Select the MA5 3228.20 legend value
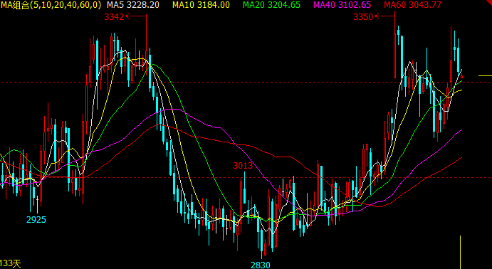The width and height of the screenshot is (492, 269). 133,5
